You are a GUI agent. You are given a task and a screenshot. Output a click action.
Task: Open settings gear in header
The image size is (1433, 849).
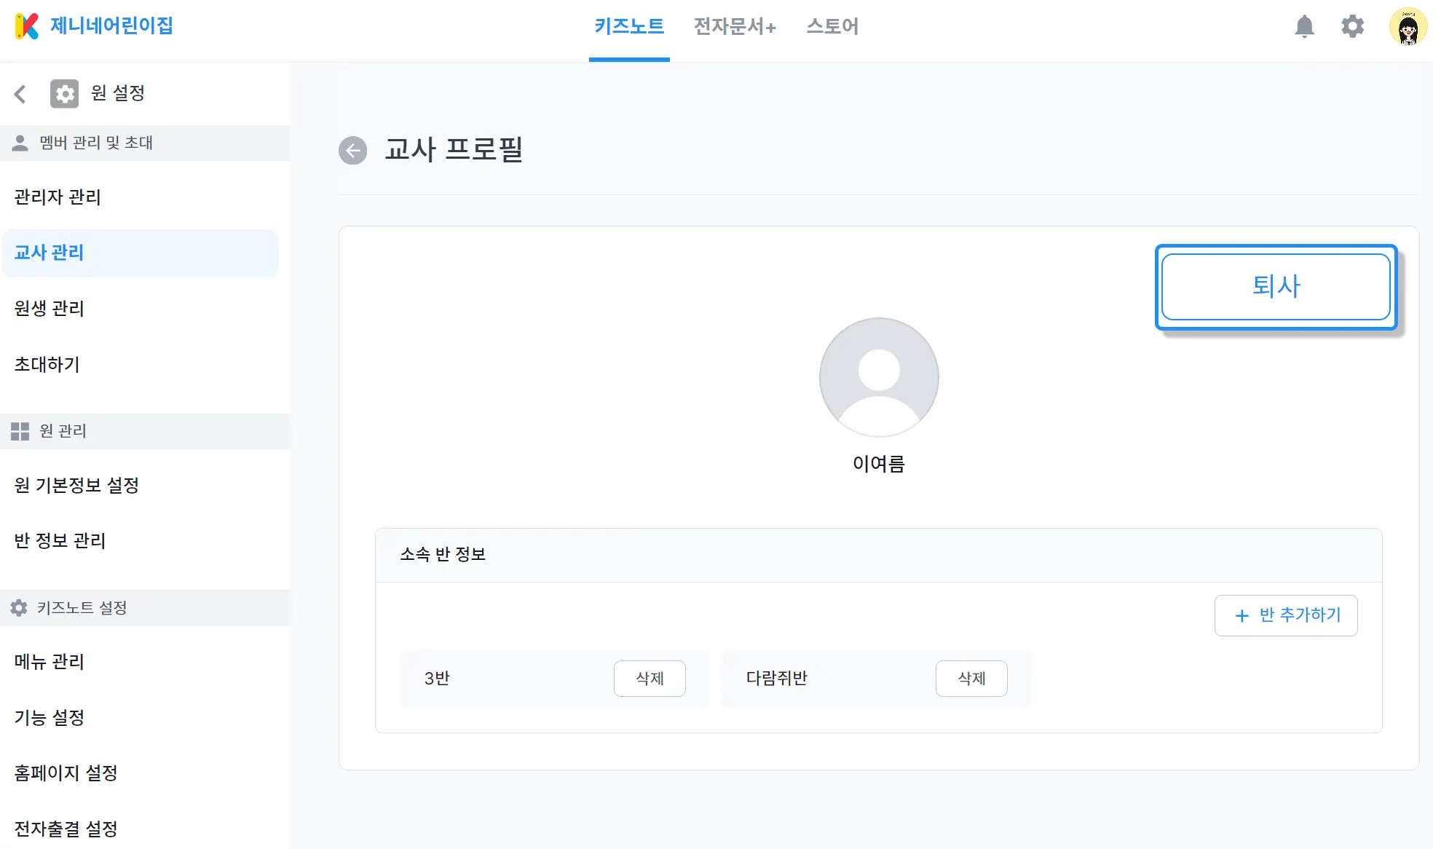pyautogui.click(x=1352, y=27)
